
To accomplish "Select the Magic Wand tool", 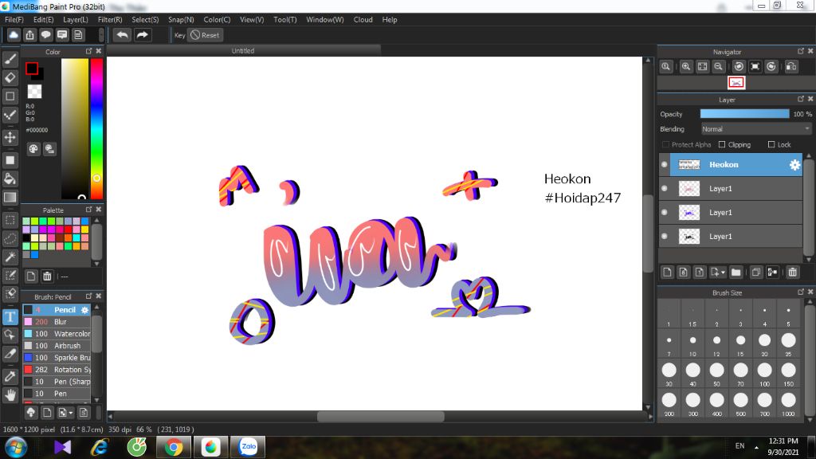I will 10,257.
